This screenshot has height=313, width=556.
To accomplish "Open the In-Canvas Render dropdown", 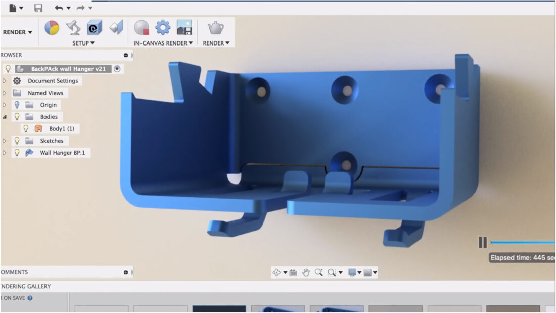I will [x=162, y=43].
